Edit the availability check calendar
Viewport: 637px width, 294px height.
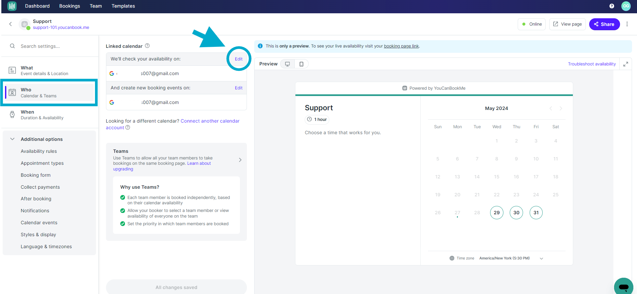[239, 59]
